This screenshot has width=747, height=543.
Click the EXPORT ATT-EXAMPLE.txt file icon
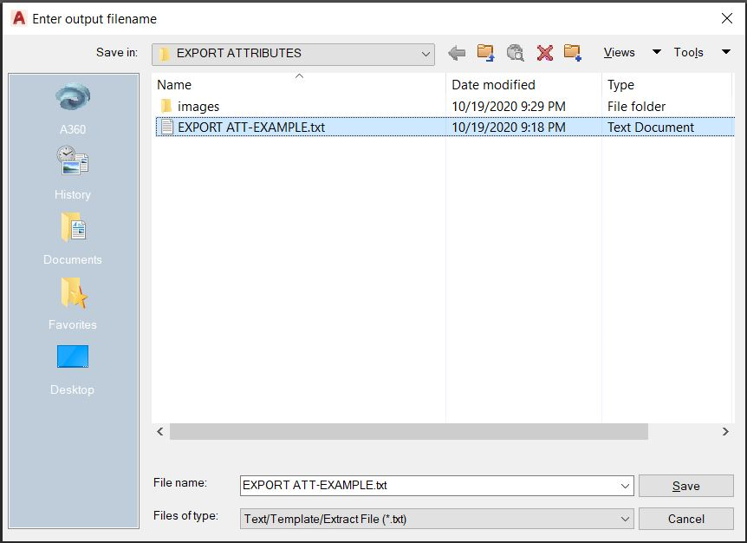pyautogui.click(x=166, y=127)
